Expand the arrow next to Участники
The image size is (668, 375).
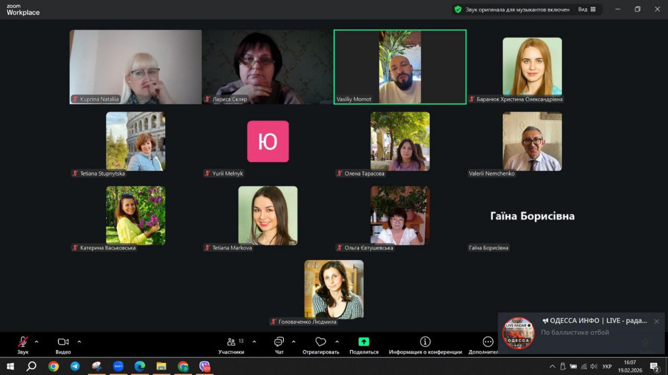(x=254, y=342)
